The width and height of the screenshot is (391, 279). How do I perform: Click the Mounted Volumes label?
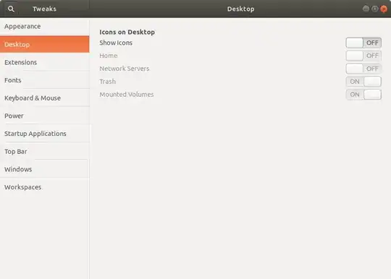pyautogui.click(x=127, y=95)
